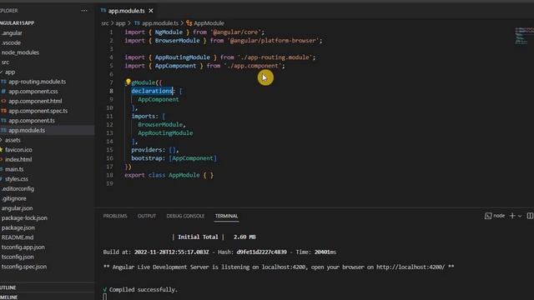Click './app.component' path on line 5
Viewport: 534px width, 300px height.
[x=254, y=66]
